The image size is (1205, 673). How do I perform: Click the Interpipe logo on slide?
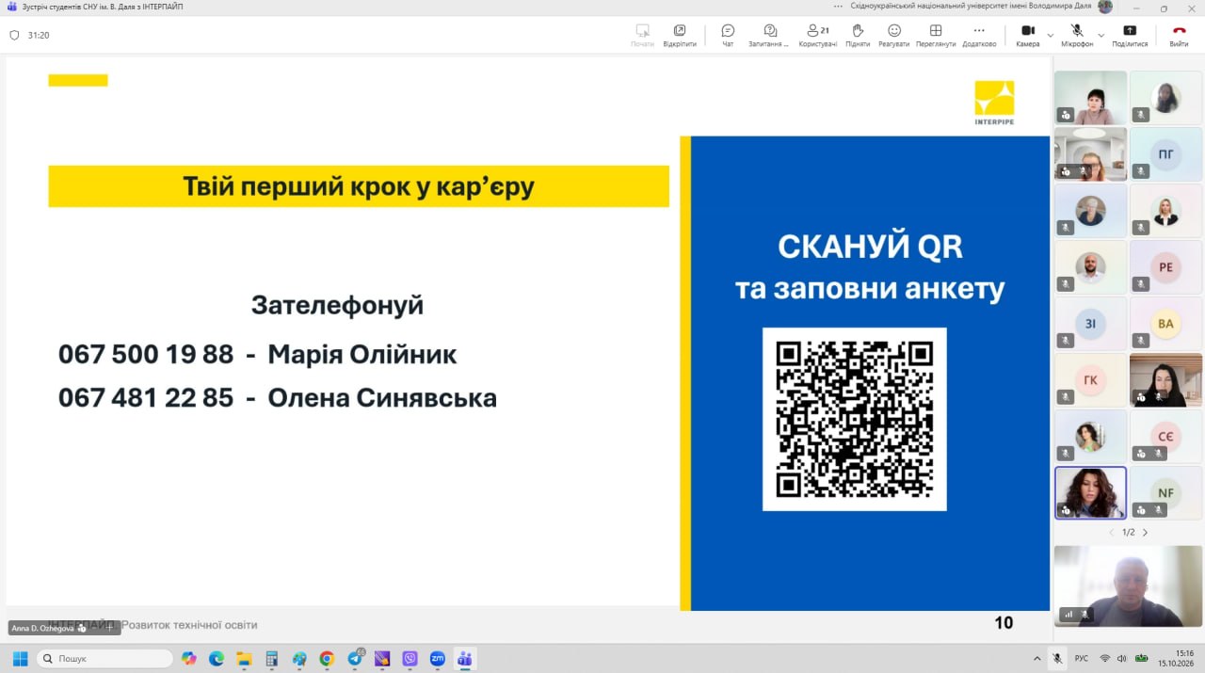[994, 103]
